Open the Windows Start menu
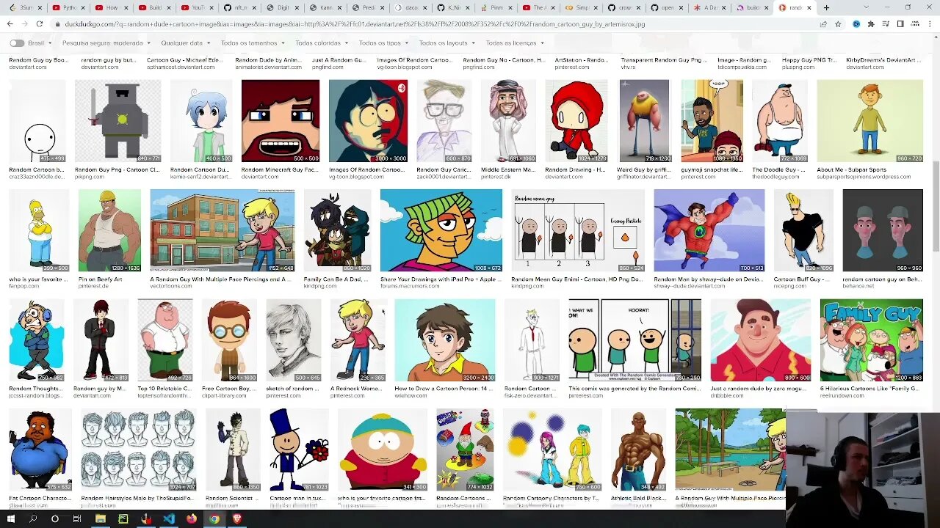 (11, 519)
